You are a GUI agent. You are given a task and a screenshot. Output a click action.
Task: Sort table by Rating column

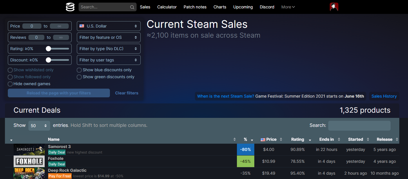tap(298, 139)
